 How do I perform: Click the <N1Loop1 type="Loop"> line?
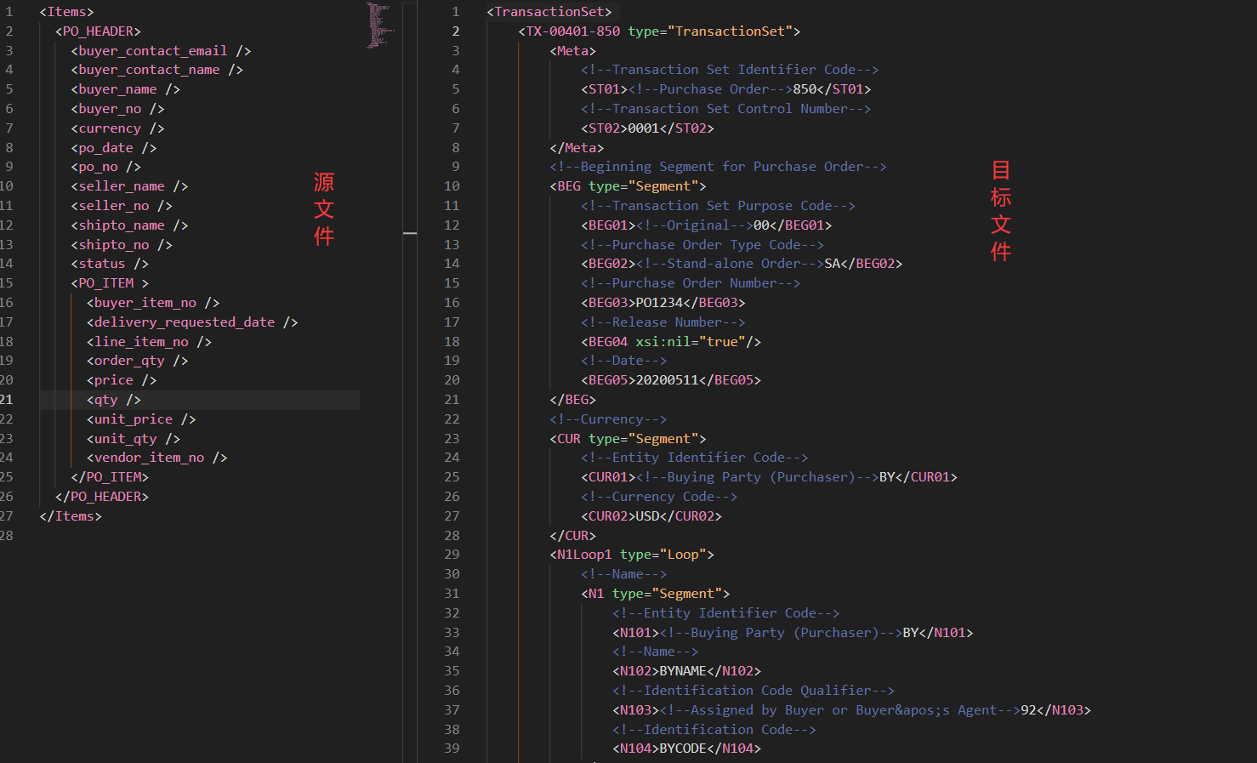pos(632,555)
